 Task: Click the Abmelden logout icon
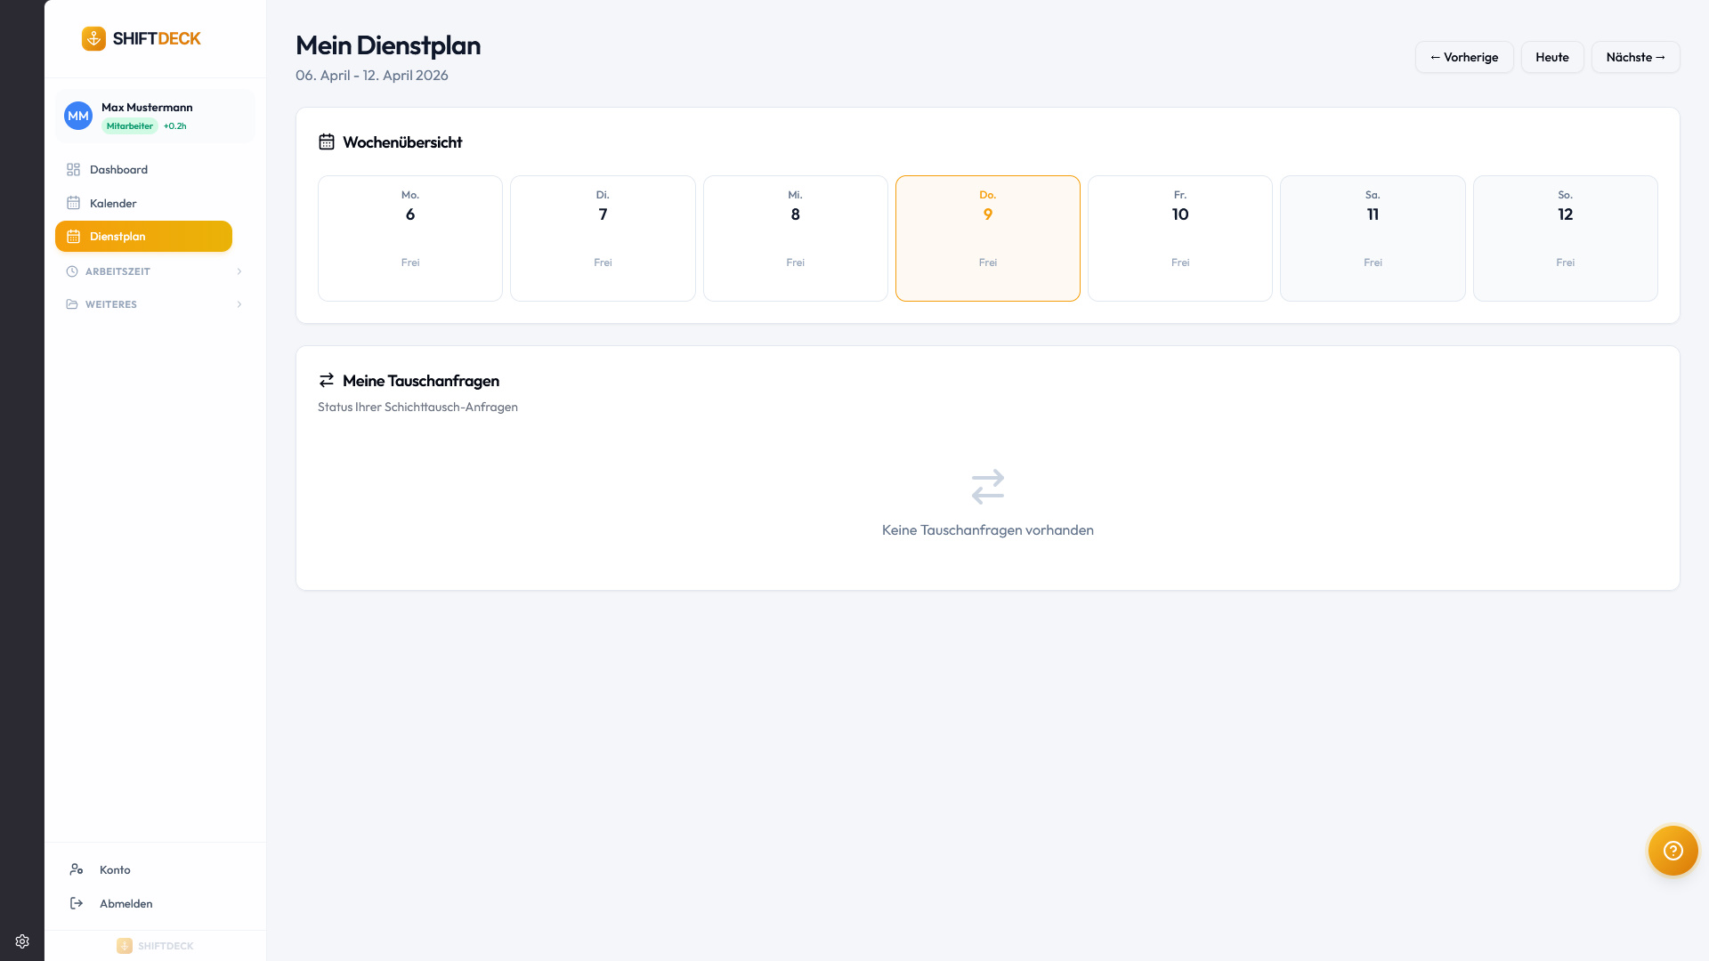pyautogui.click(x=77, y=903)
